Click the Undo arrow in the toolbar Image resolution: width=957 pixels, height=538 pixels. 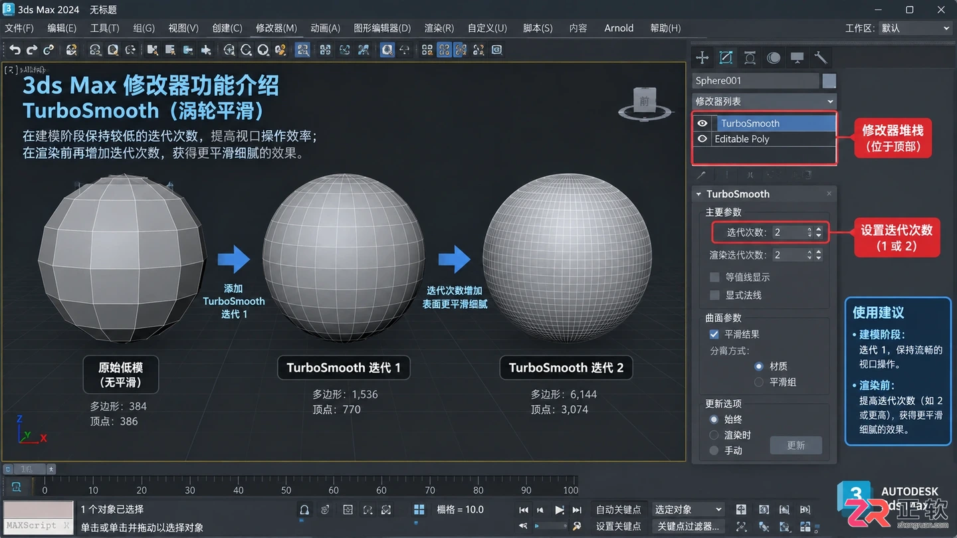coord(15,50)
